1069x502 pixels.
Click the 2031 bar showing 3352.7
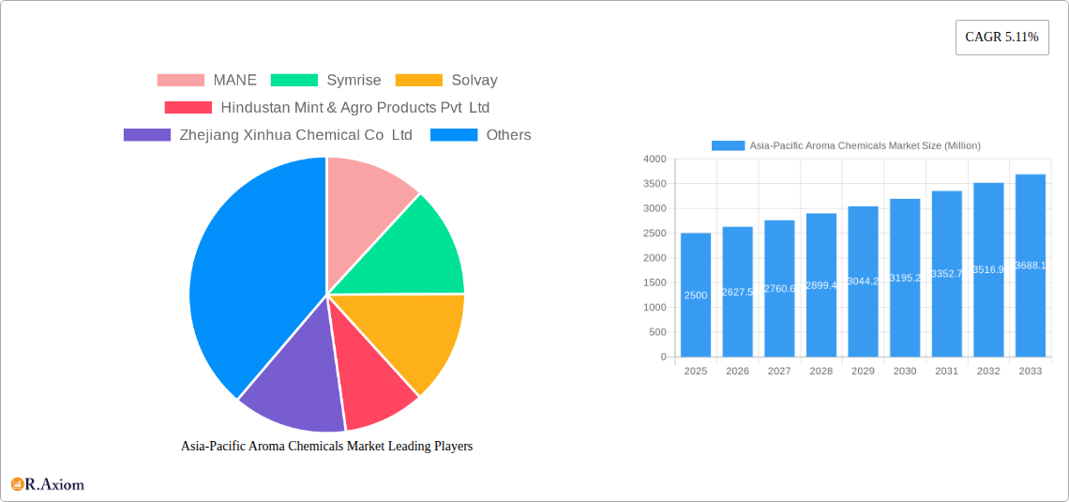click(x=947, y=273)
